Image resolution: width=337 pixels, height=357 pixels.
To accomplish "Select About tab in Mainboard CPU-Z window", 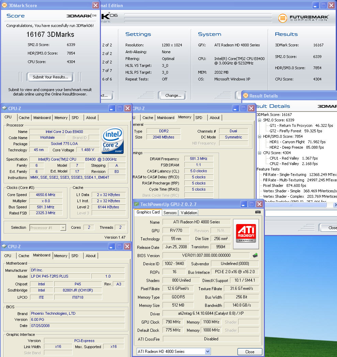I will click(91, 256).
